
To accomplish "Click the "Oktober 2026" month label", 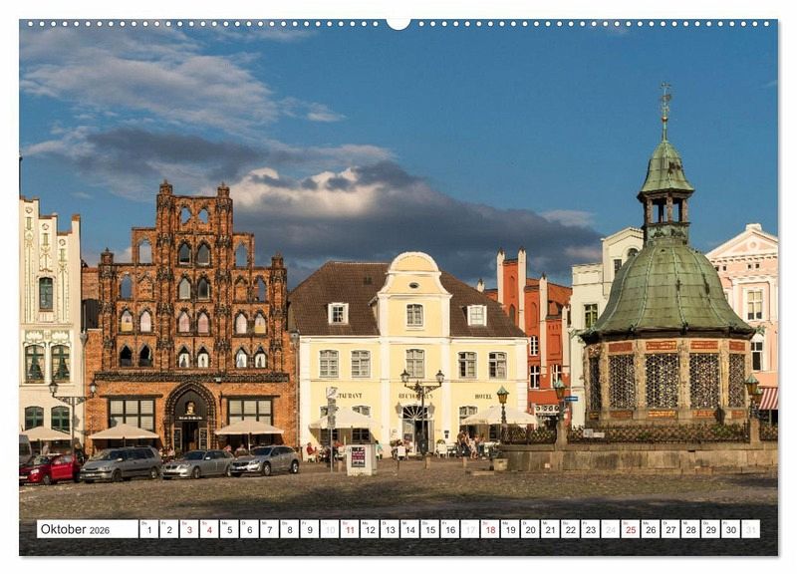I will (75, 529).
